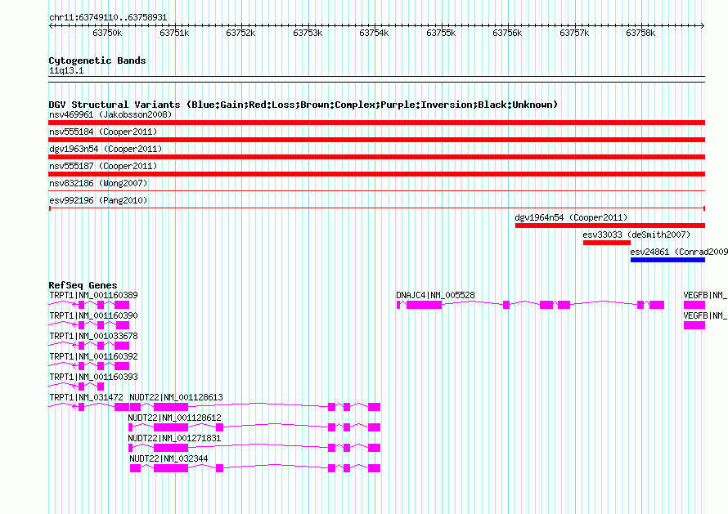Click the short red bar under esv33033

click(x=607, y=243)
